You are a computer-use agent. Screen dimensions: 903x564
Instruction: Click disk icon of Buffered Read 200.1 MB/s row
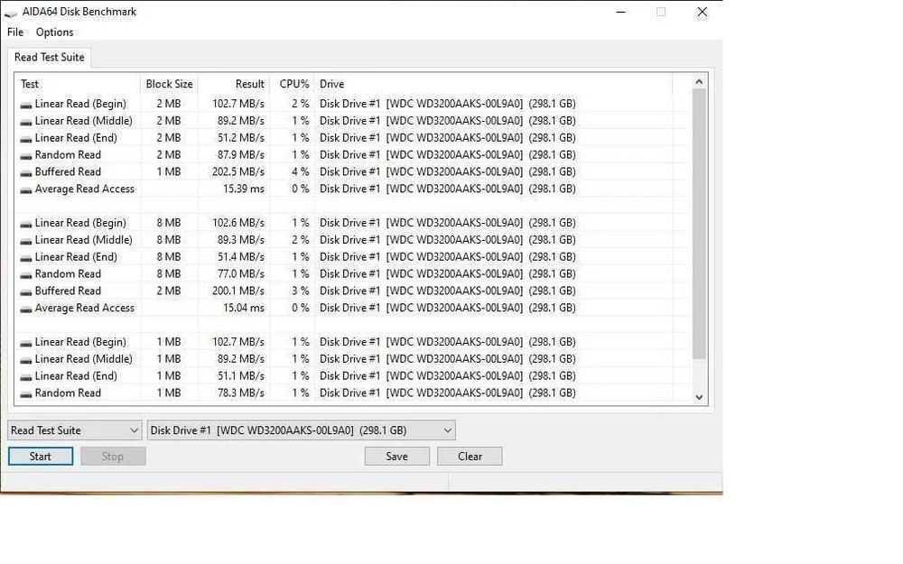click(x=26, y=291)
